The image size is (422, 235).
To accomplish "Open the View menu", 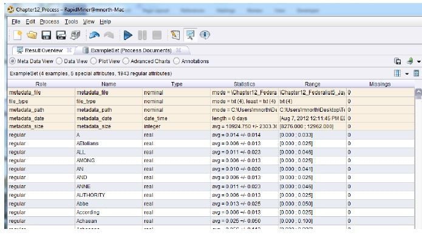I will tap(89, 21).
